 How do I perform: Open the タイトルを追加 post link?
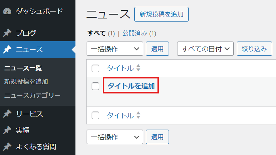pos(131,86)
